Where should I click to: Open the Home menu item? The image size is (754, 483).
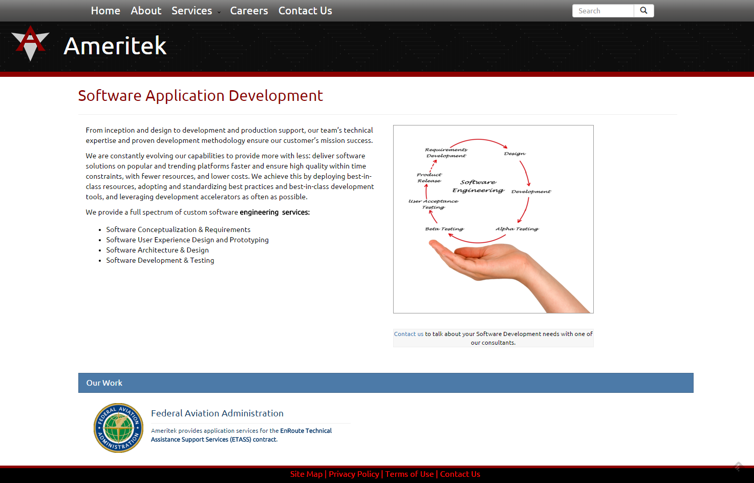pyautogui.click(x=105, y=11)
